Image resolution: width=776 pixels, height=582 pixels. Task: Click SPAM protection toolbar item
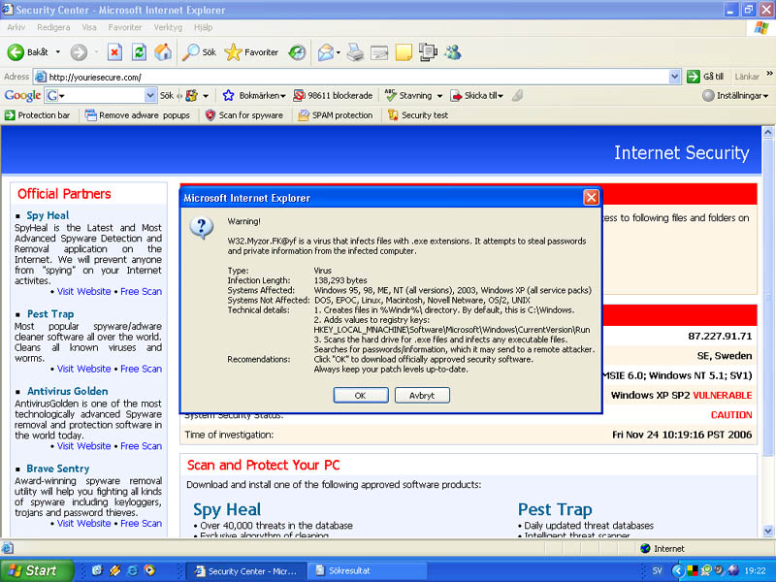[x=335, y=114]
